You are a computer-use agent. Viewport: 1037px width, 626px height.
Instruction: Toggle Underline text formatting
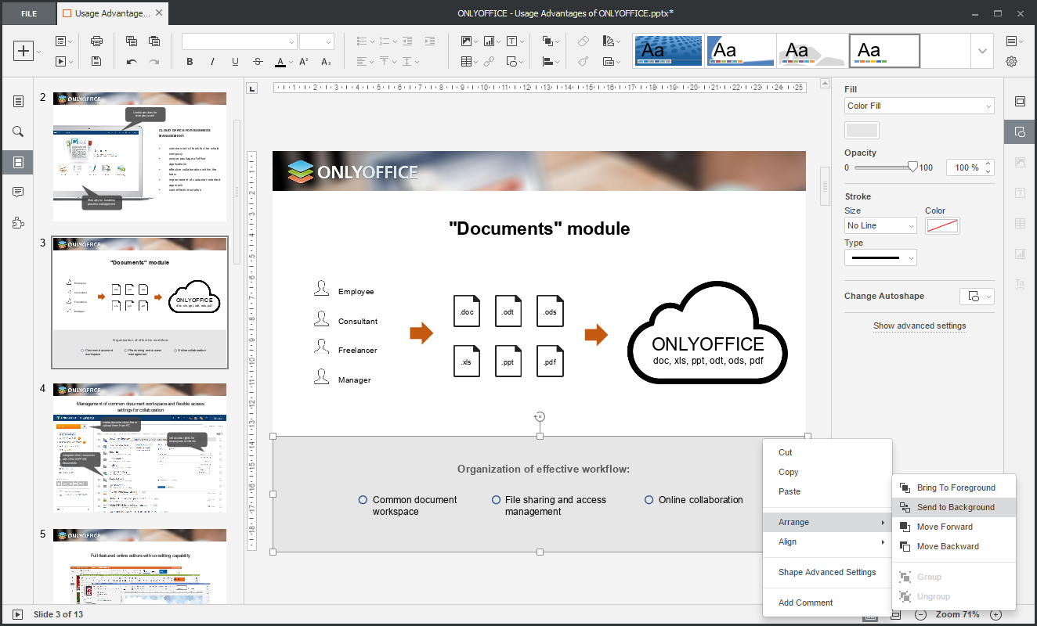tap(235, 62)
